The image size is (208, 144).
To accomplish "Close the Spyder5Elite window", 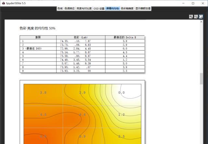I will 203,3.
